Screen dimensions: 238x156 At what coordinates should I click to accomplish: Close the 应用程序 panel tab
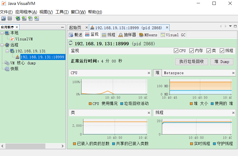[17, 27]
